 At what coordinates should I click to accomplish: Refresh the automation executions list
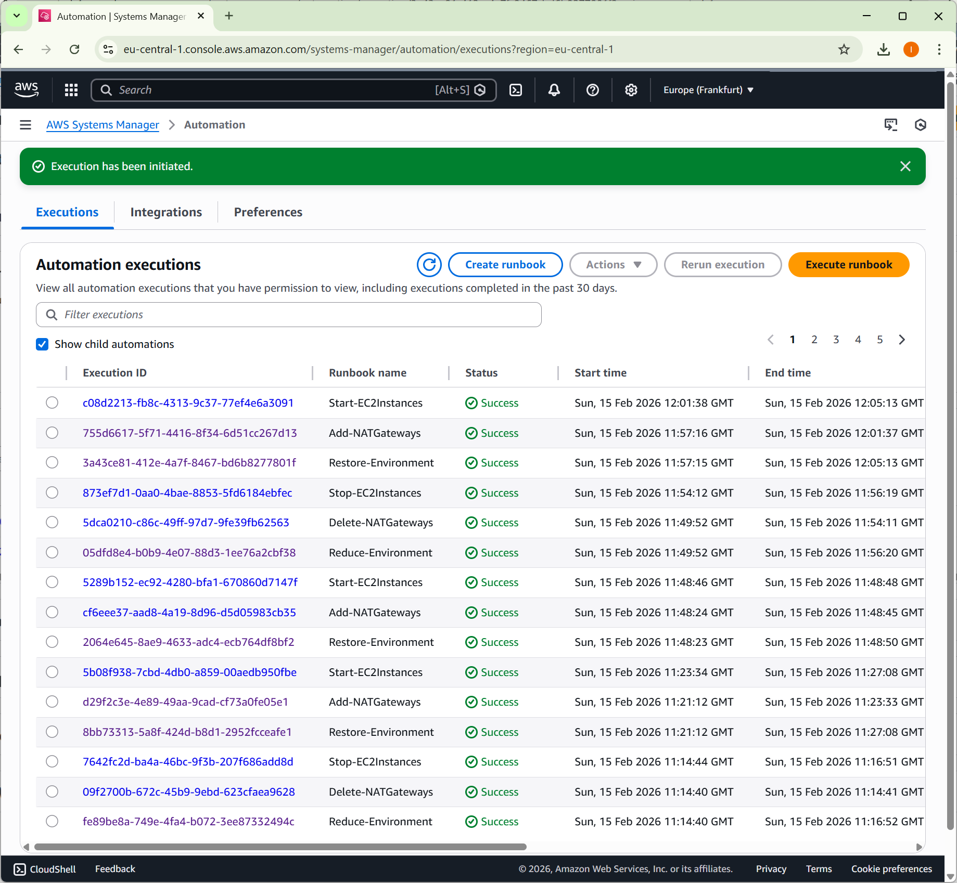429,265
